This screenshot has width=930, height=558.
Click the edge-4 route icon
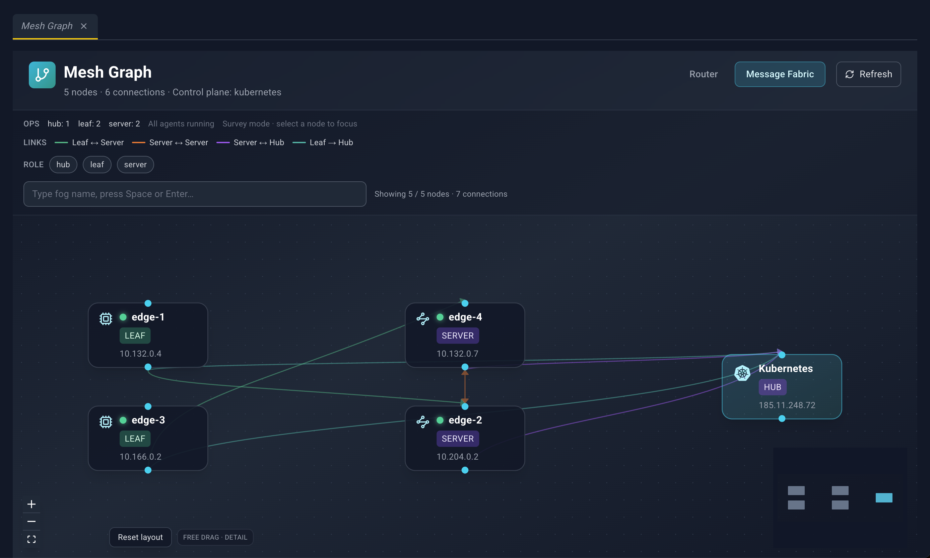point(423,319)
